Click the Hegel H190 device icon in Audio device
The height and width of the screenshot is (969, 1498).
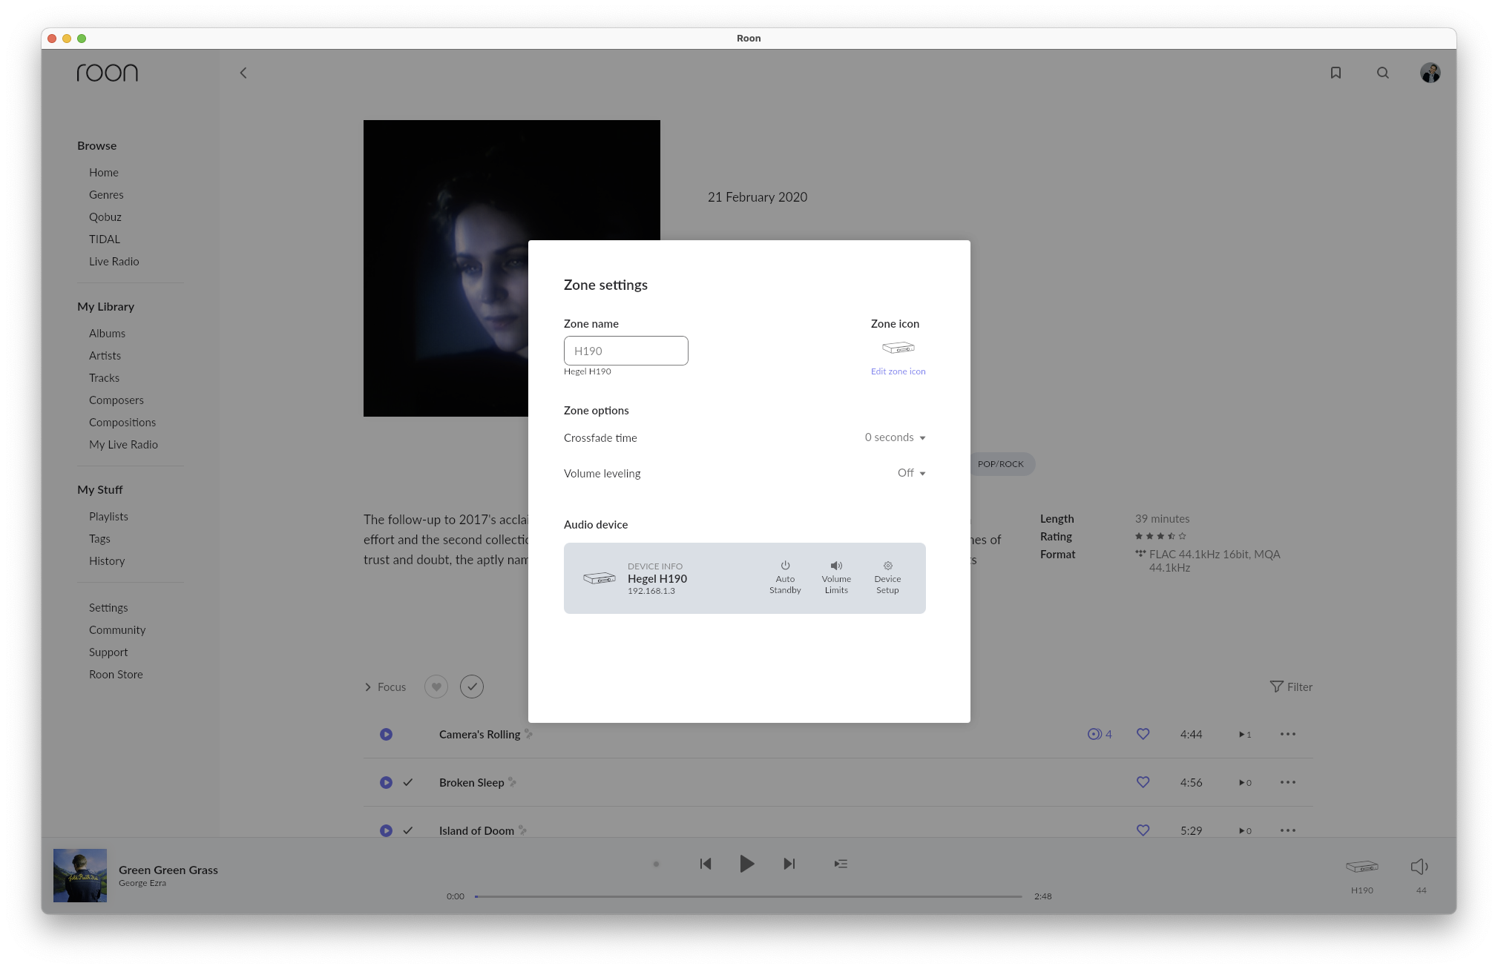599,578
